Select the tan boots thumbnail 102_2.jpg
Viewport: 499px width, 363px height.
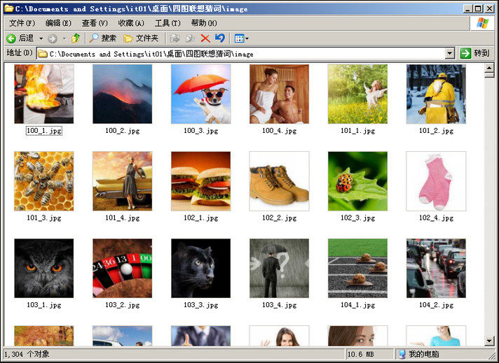279,181
